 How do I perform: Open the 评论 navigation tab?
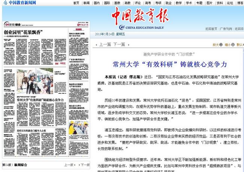[138, 3]
